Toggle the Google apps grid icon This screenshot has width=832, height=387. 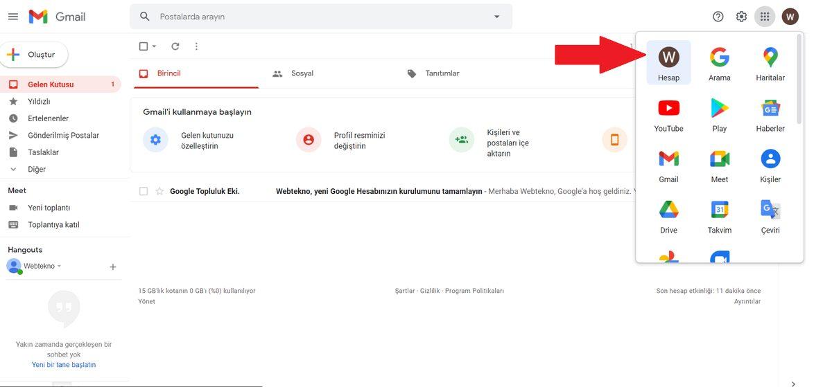tap(765, 17)
